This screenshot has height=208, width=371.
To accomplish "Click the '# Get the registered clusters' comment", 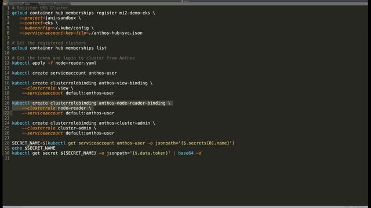I will tap(49, 43).
